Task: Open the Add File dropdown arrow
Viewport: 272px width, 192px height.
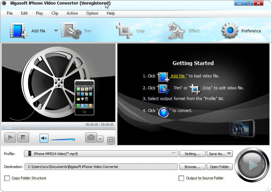Action: [x=56, y=31]
